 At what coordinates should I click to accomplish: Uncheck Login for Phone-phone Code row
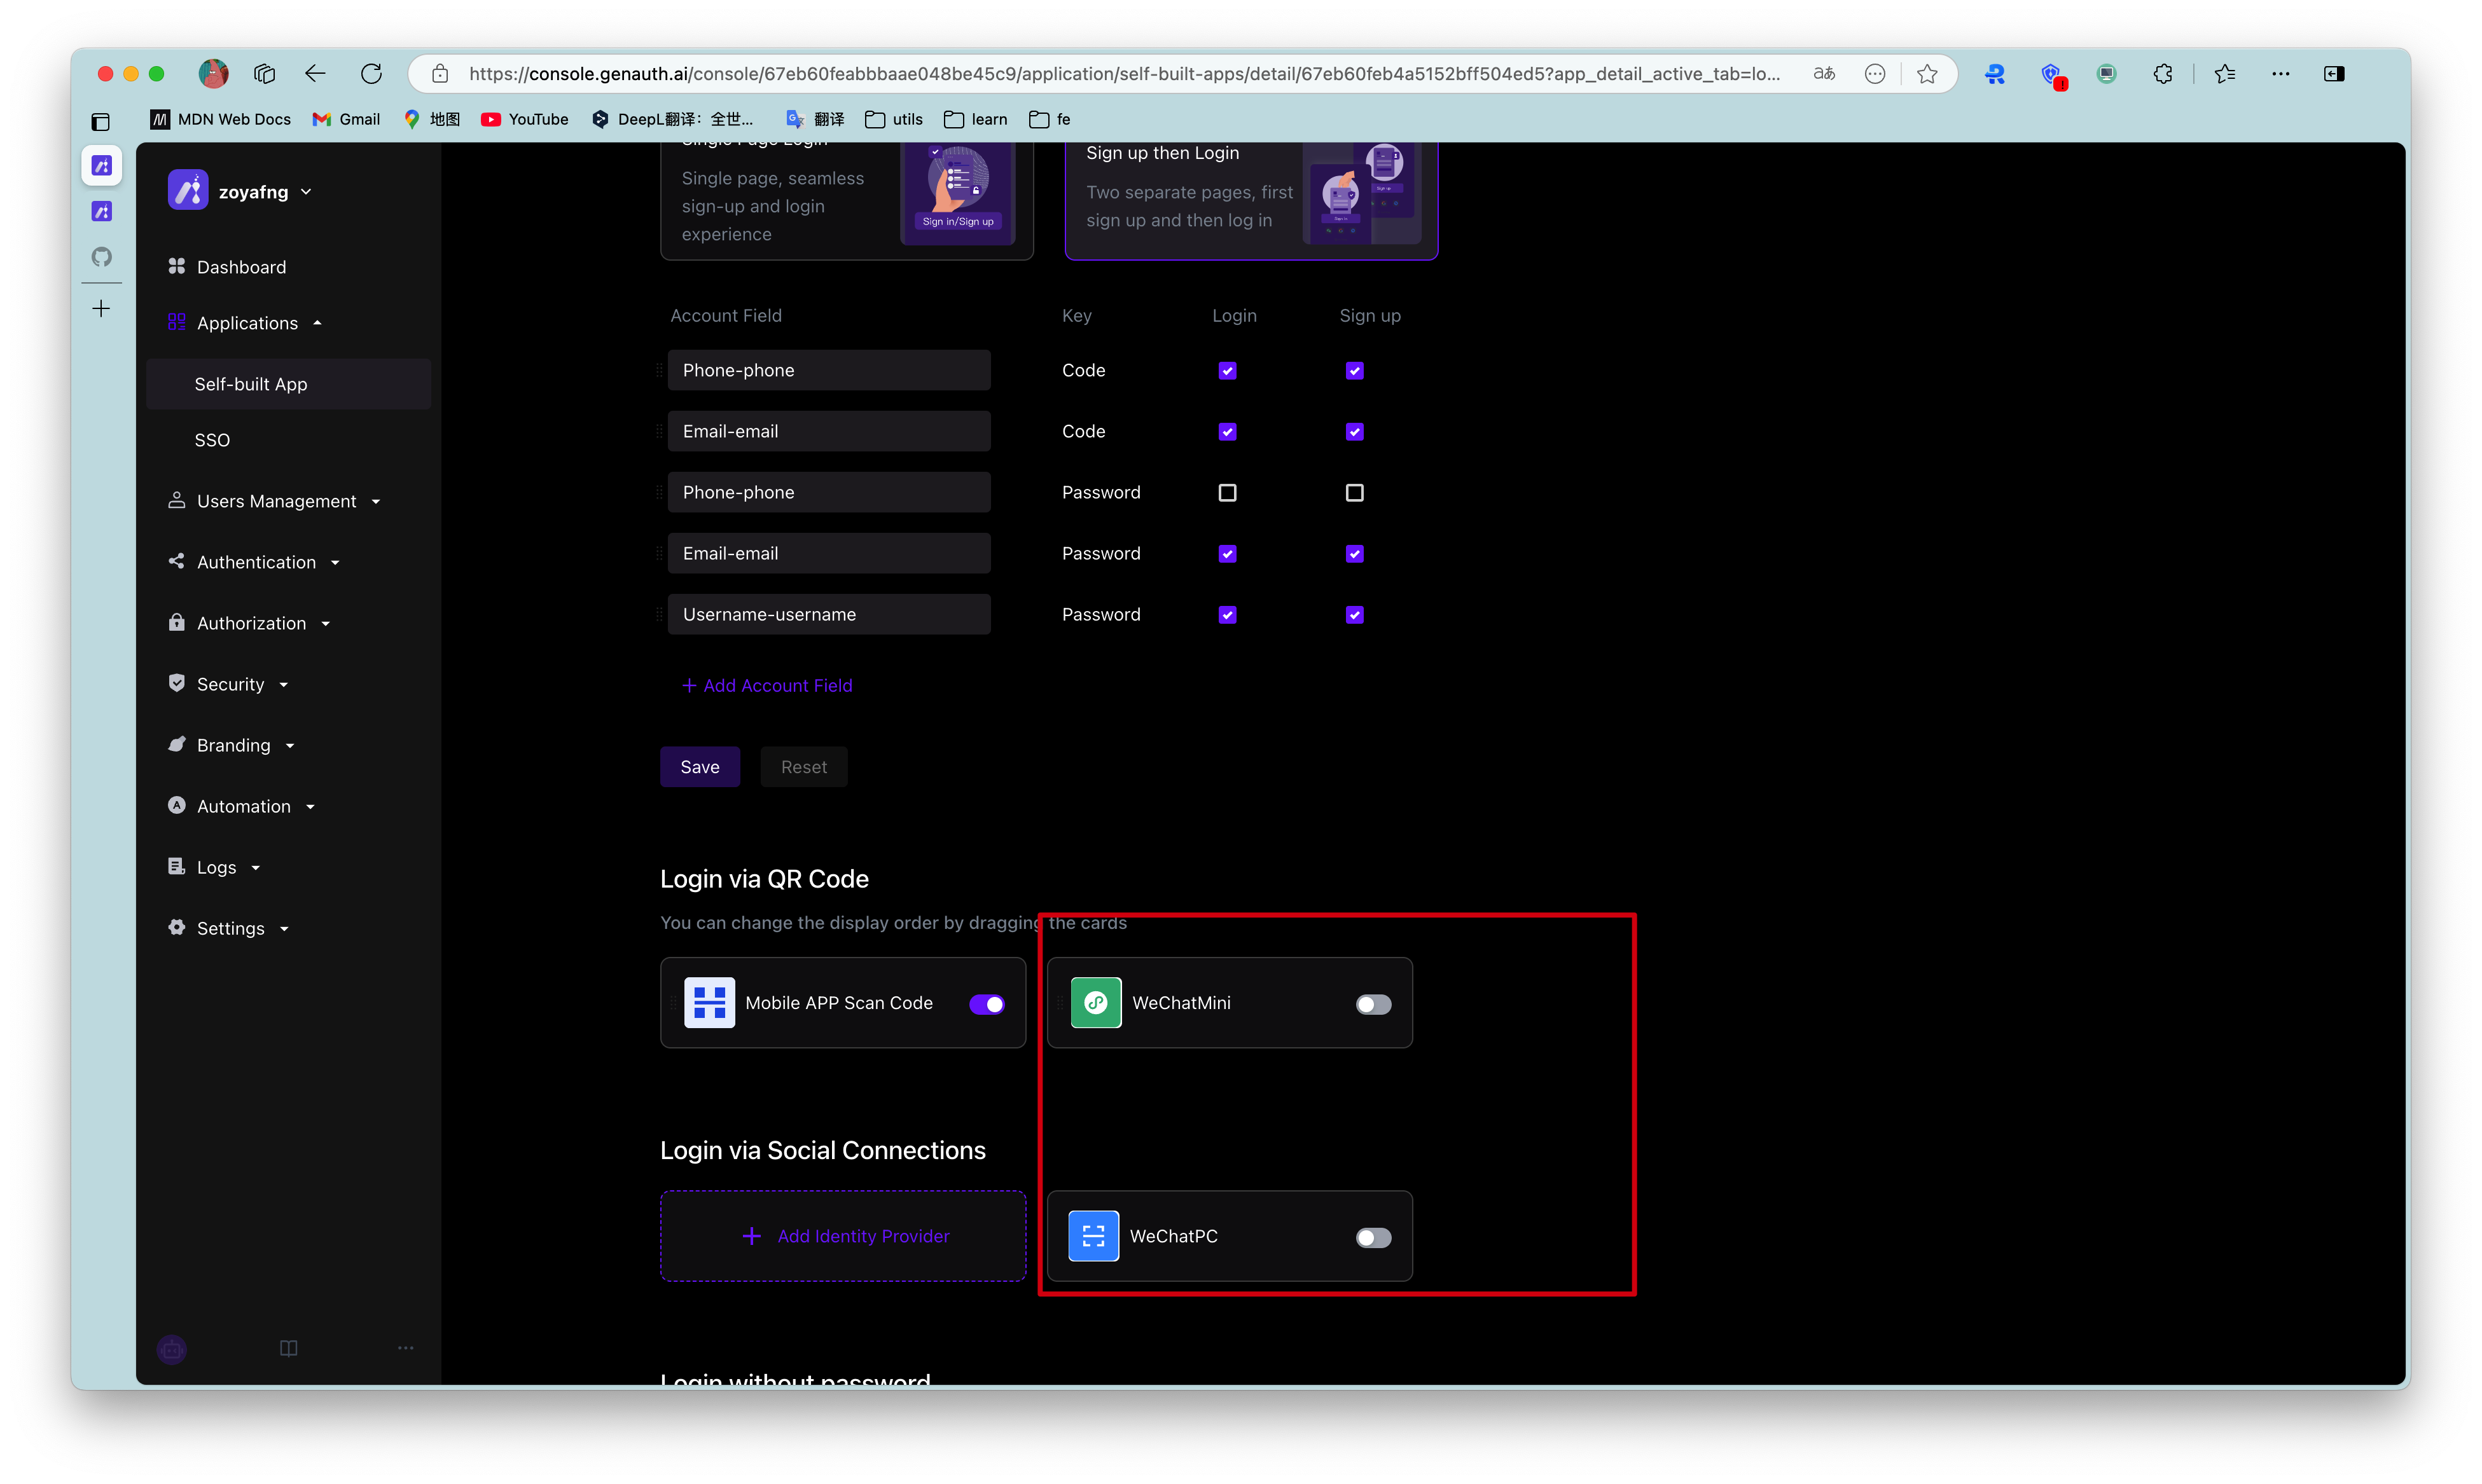1228,371
